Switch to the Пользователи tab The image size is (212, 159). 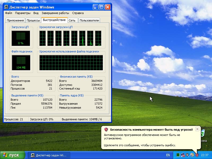coord(89,20)
